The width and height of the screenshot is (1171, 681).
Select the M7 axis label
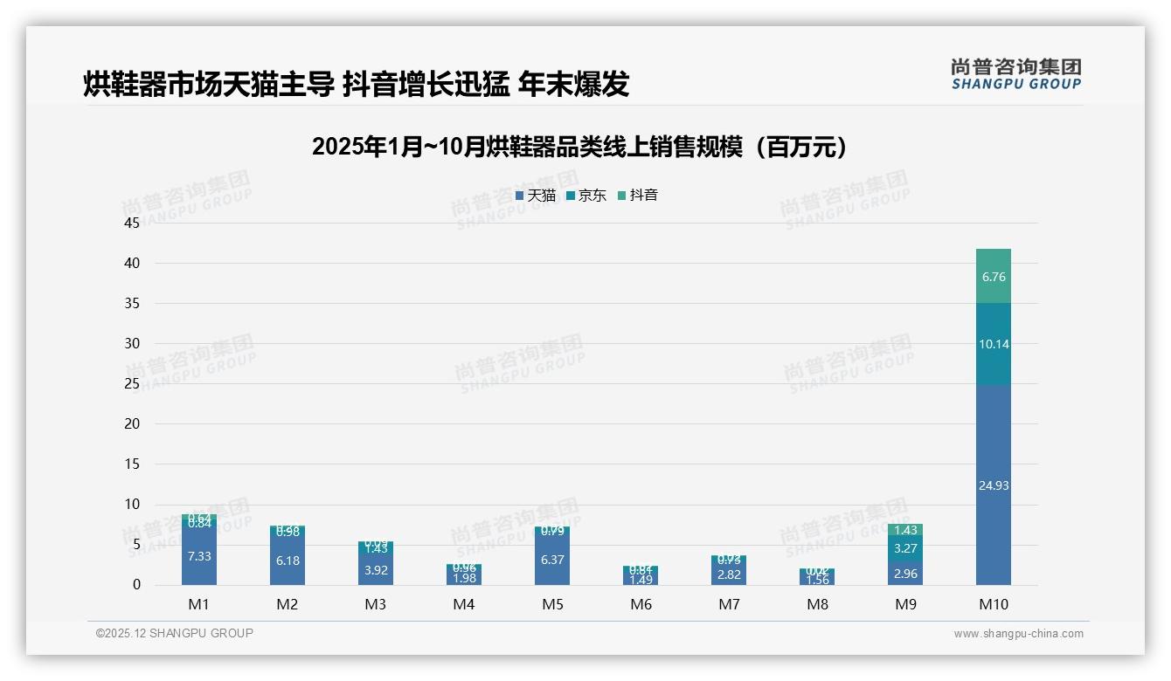(728, 603)
